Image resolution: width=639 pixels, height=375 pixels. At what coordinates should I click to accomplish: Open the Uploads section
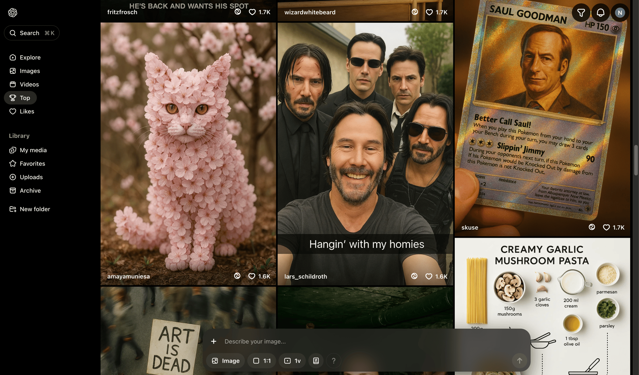26,177
